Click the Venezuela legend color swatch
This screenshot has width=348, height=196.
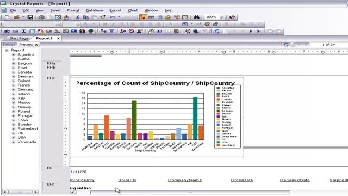218,145
